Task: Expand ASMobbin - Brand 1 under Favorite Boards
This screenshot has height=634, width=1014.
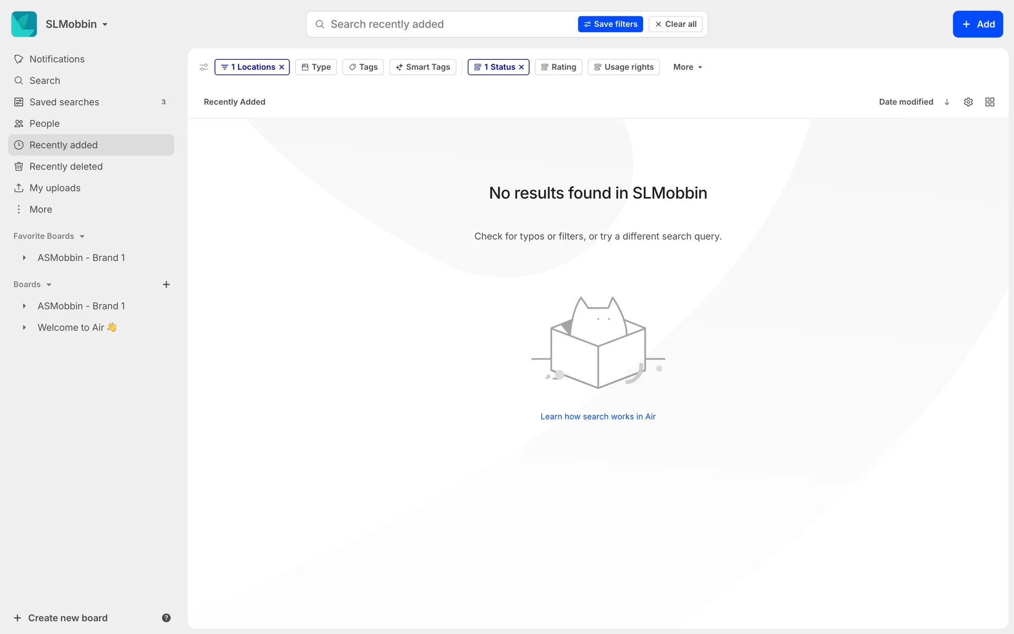Action: (x=24, y=258)
